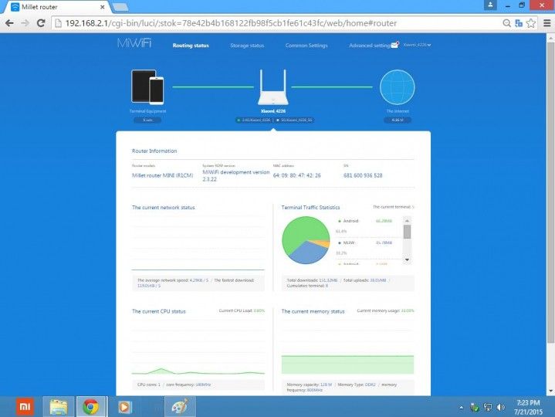Click the address bar URL field
Image resolution: width=555 pixels, height=417 pixels.
276,23
